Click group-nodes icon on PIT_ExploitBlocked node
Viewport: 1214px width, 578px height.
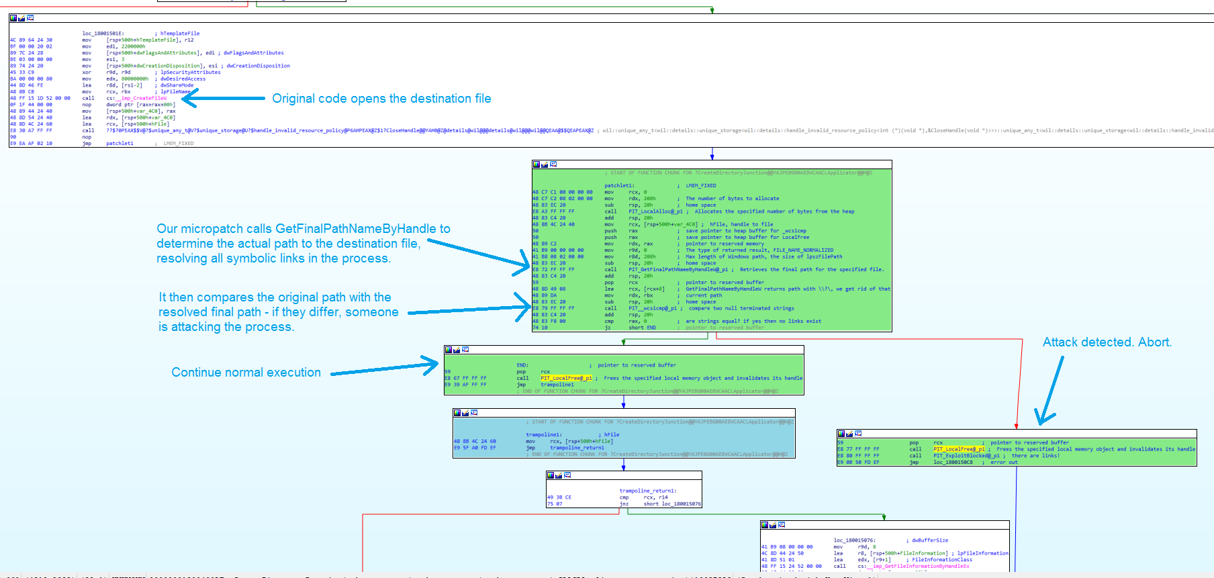pos(858,434)
